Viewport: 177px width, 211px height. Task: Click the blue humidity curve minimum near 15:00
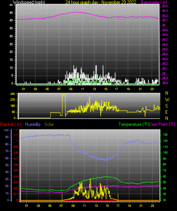coord(105,160)
